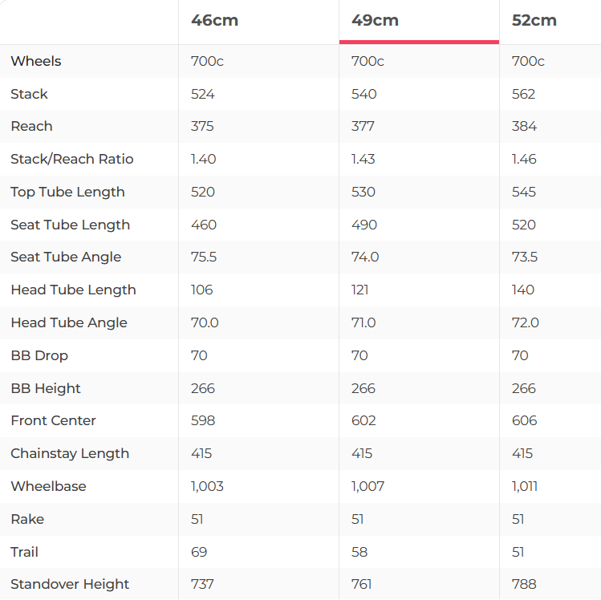601x600 pixels.
Task: Select the Reach row label
Action: click(32, 126)
